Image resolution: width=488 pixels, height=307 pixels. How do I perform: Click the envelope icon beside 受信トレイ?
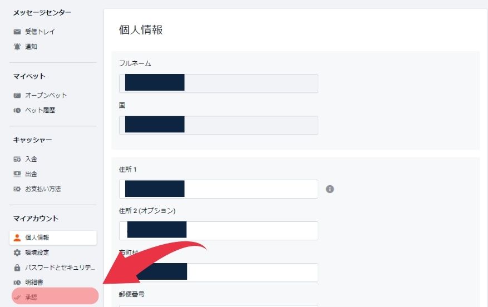click(17, 32)
